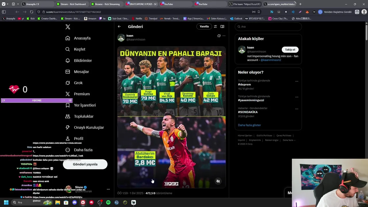Open Creator Dashboard bookmark
The height and width of the screenshot is (207, 368).
[47, 18]
